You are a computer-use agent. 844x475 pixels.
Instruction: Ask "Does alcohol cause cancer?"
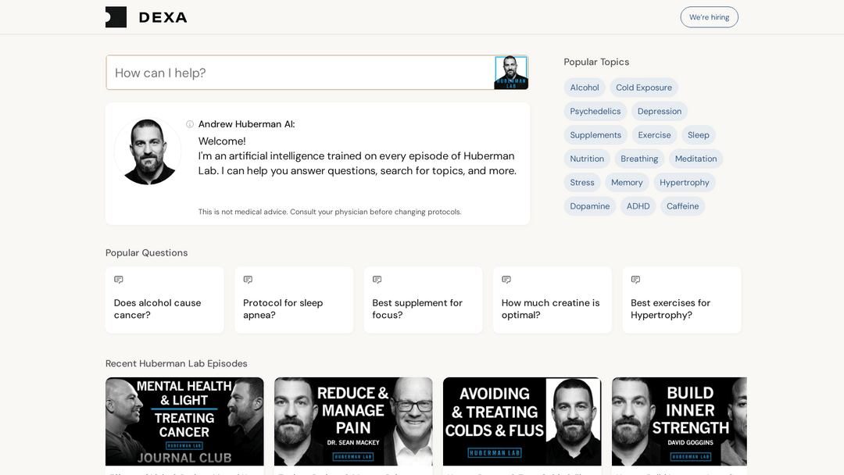pyautogui.click(x=165, y=300)
